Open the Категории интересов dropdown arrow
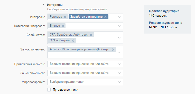The image size is (195, 94). [x=119, y=26]
